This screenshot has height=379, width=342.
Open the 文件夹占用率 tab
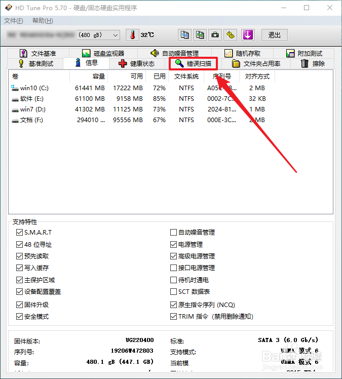tap(256, 64)
